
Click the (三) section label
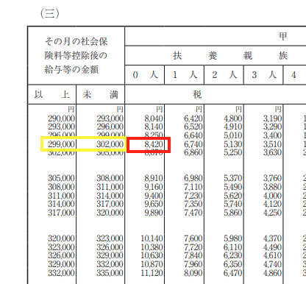tap(50, 13)
